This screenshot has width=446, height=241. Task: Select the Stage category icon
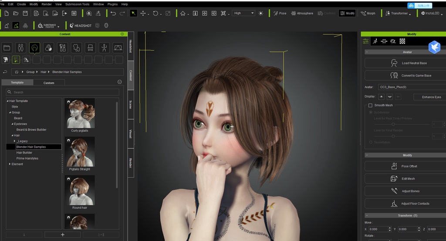pyautogui.click(x=118, y=47)
